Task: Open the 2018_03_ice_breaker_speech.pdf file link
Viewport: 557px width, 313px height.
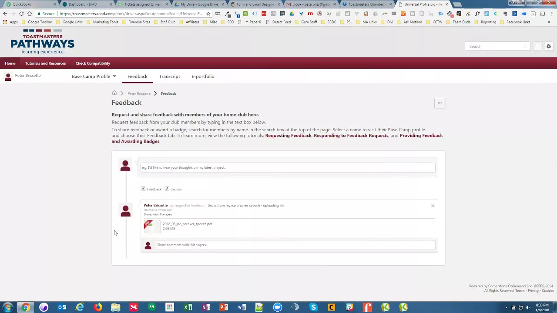Action: pyautogui.click(x=188, y=224)
